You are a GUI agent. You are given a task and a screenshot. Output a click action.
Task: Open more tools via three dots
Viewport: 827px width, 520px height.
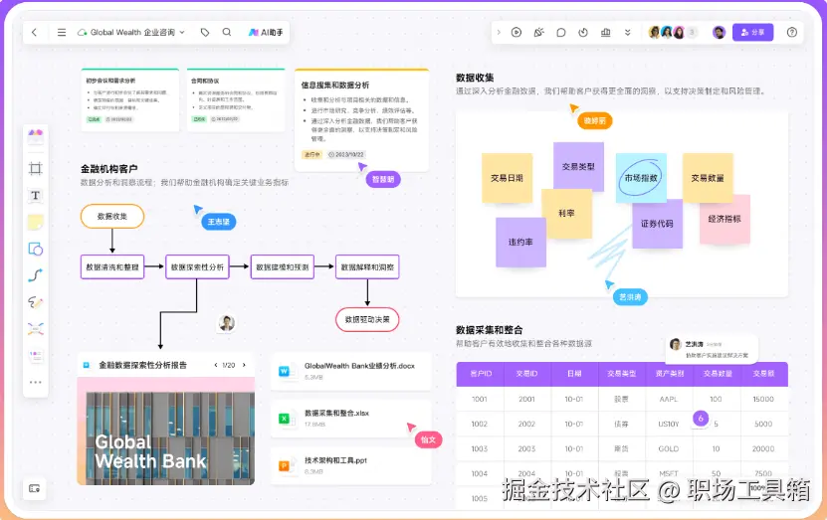[x=36, y=383]
